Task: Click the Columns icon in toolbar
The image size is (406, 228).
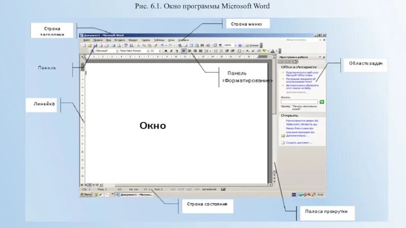Action: click(202, 46)
